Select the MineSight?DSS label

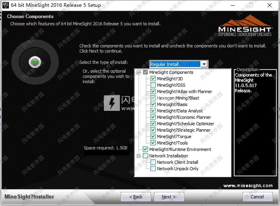(x=171, y=85)
